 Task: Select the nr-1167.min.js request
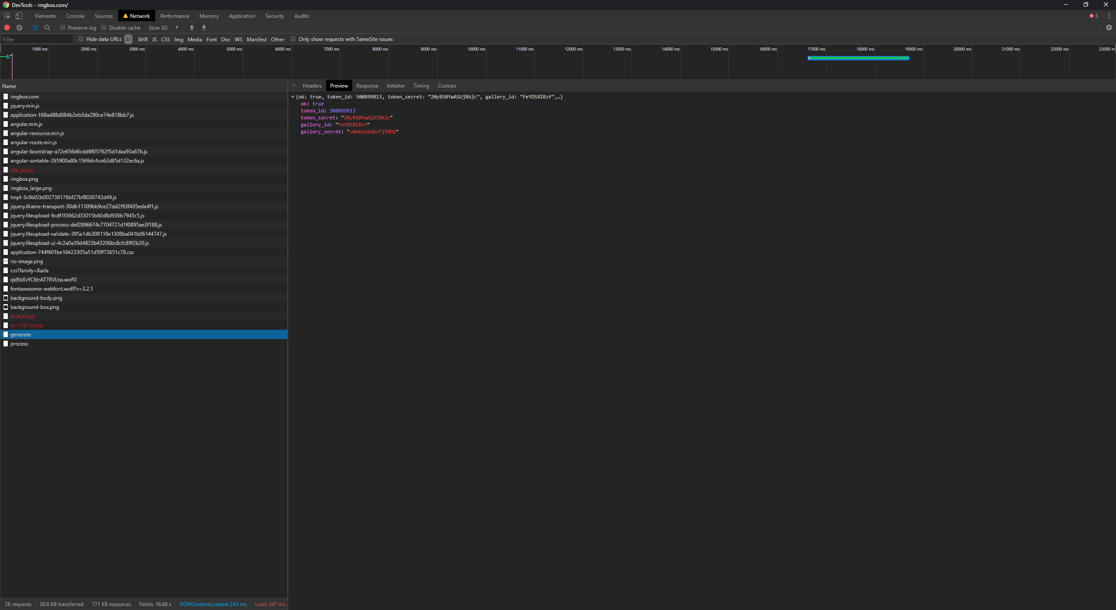tap(144, 325)
